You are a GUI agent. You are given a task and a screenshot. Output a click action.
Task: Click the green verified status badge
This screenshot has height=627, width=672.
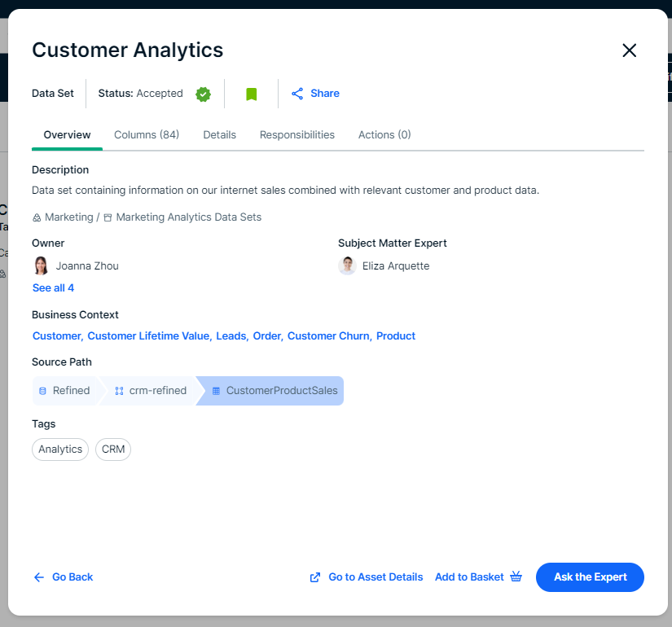pyautogui.click(x=203, y=94)
